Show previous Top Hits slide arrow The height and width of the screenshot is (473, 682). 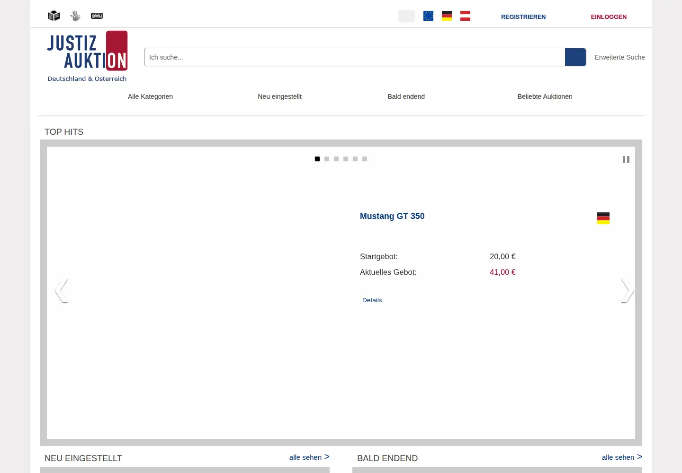61,290
